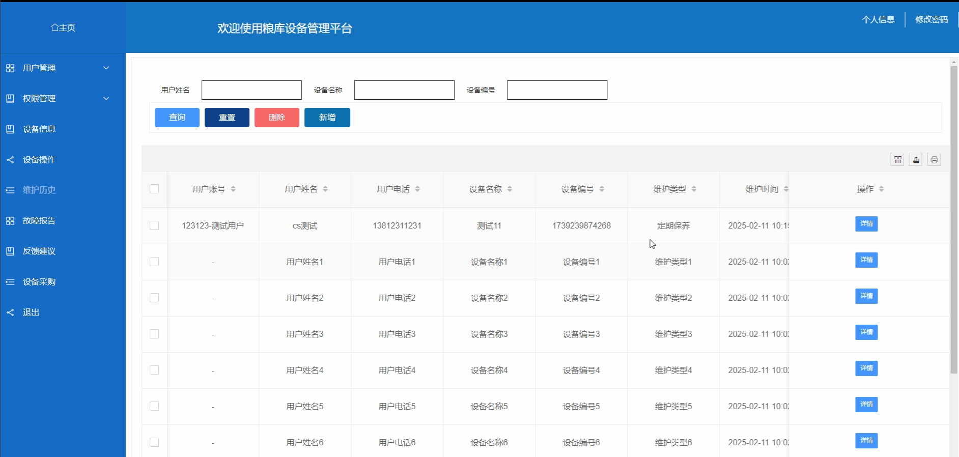Viewport: 959px width, 457px height.
Task: Open 详情 for 用户姓名6 row
Action: click(866, 441)
